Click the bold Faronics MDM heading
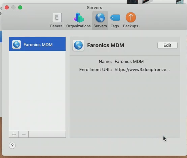This screenshot has width=187, height=158. click(x=106, y=45)
